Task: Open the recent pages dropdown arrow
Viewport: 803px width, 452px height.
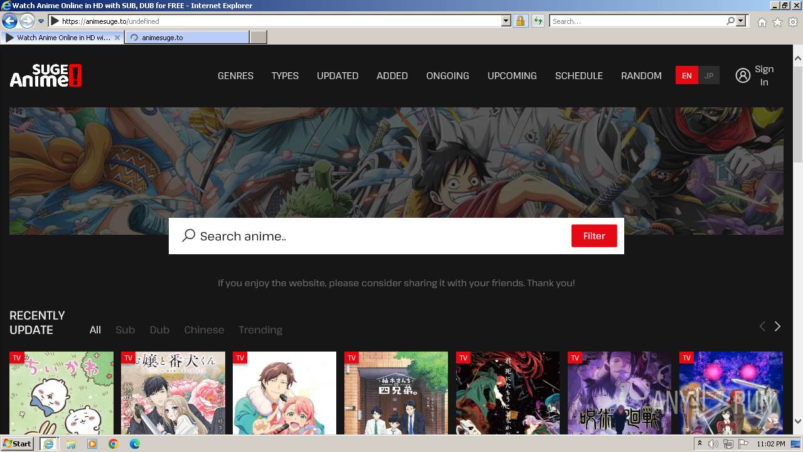Action: (41, 21)
